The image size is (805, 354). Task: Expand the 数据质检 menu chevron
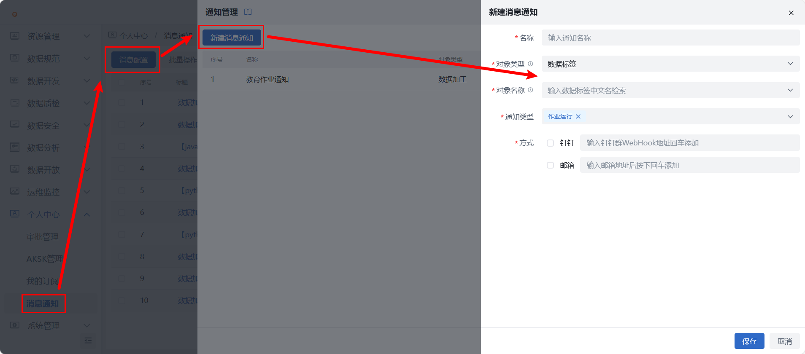click(x=87, y=103)
